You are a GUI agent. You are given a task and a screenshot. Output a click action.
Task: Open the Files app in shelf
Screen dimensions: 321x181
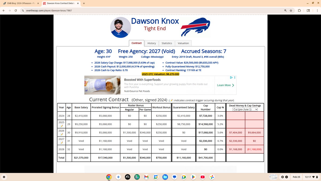click(165, 177)
